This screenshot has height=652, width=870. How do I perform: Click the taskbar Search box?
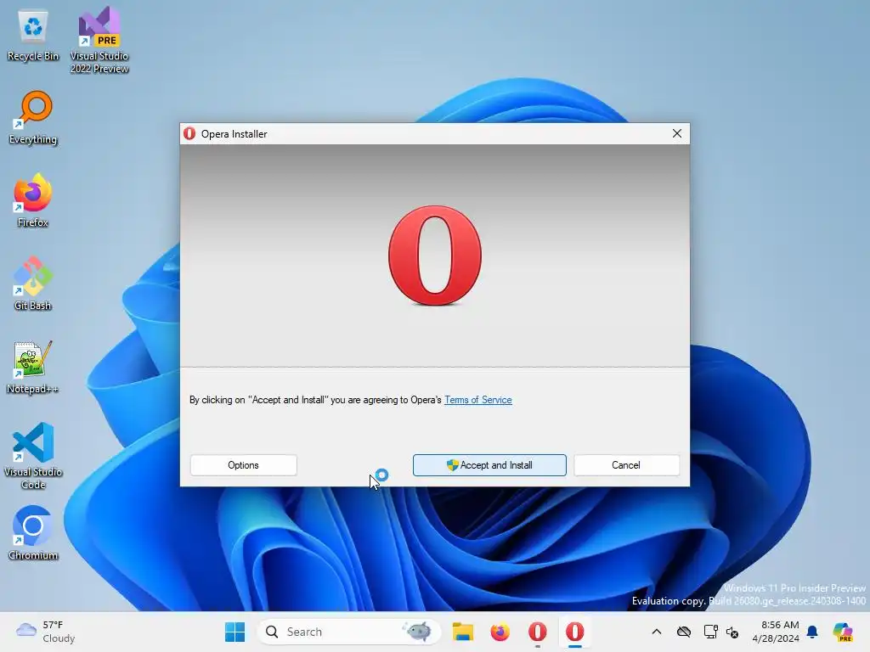[349, 632]
